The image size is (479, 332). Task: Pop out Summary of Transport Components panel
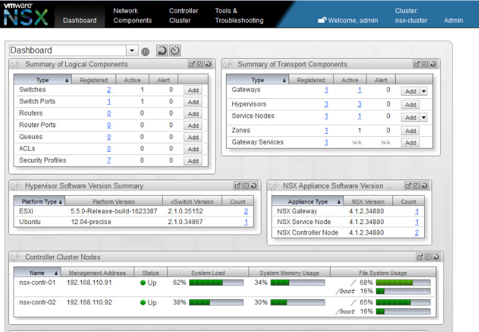[417, 64]
